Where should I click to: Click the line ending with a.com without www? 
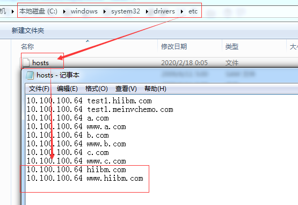point(68,118)
